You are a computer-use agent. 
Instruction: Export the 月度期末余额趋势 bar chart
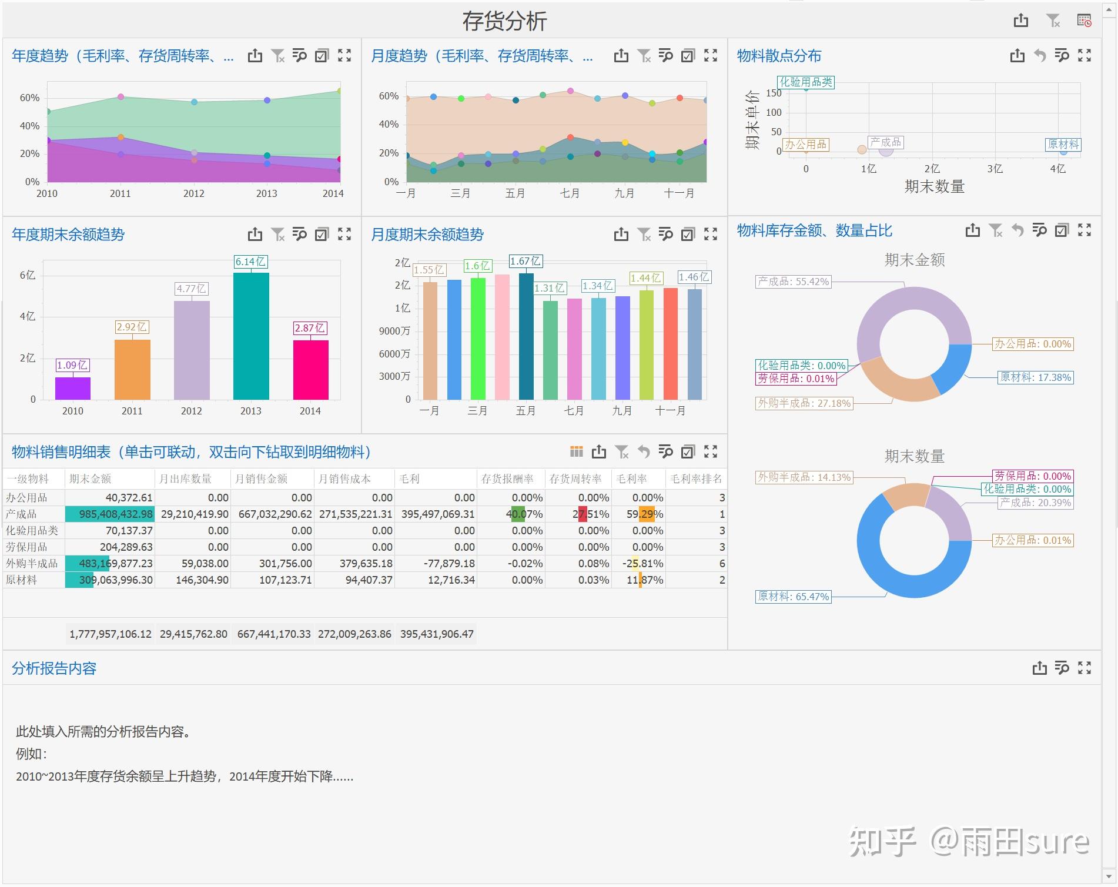click(621, 235)
